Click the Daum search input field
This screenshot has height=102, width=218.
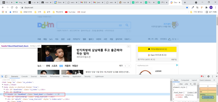pos(88,25)
